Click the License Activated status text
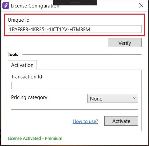The height and width of the screenshot is (146, 149). [x=24, y=138]
